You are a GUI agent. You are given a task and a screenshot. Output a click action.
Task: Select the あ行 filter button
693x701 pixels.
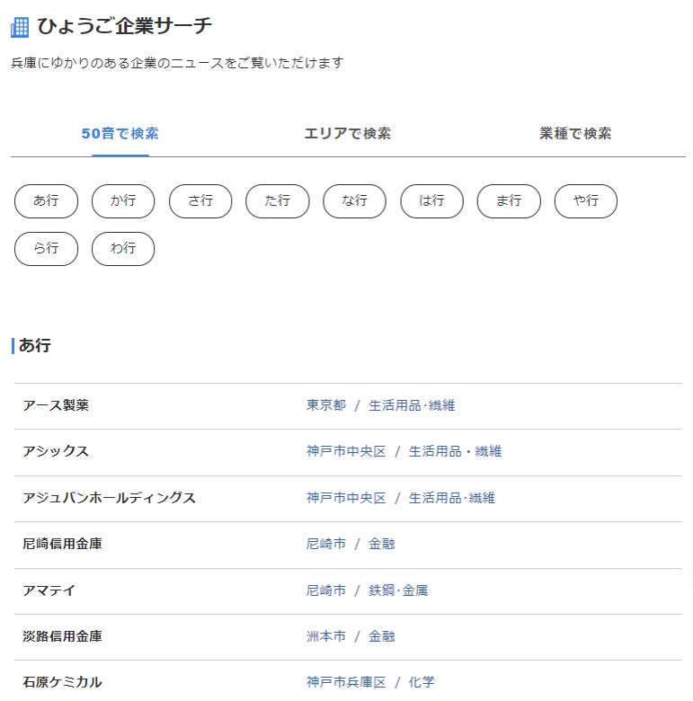click(x=46, y=200)
